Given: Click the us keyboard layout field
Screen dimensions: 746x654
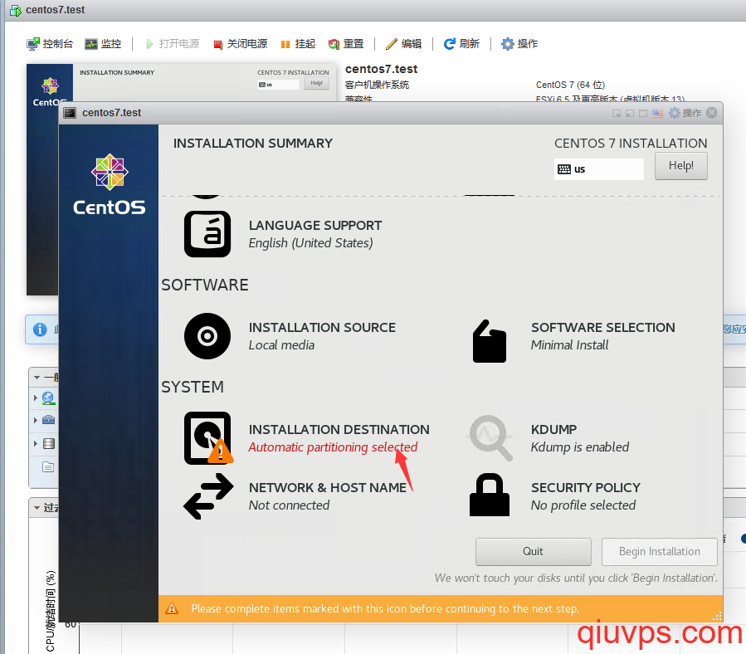Looking at the screenshot, I should click(598, 169).
